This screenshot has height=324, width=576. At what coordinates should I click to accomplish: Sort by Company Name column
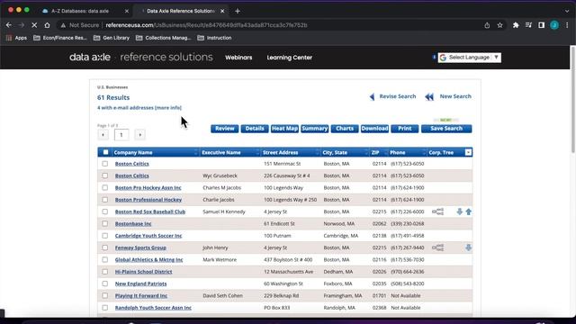pos(133,152)
